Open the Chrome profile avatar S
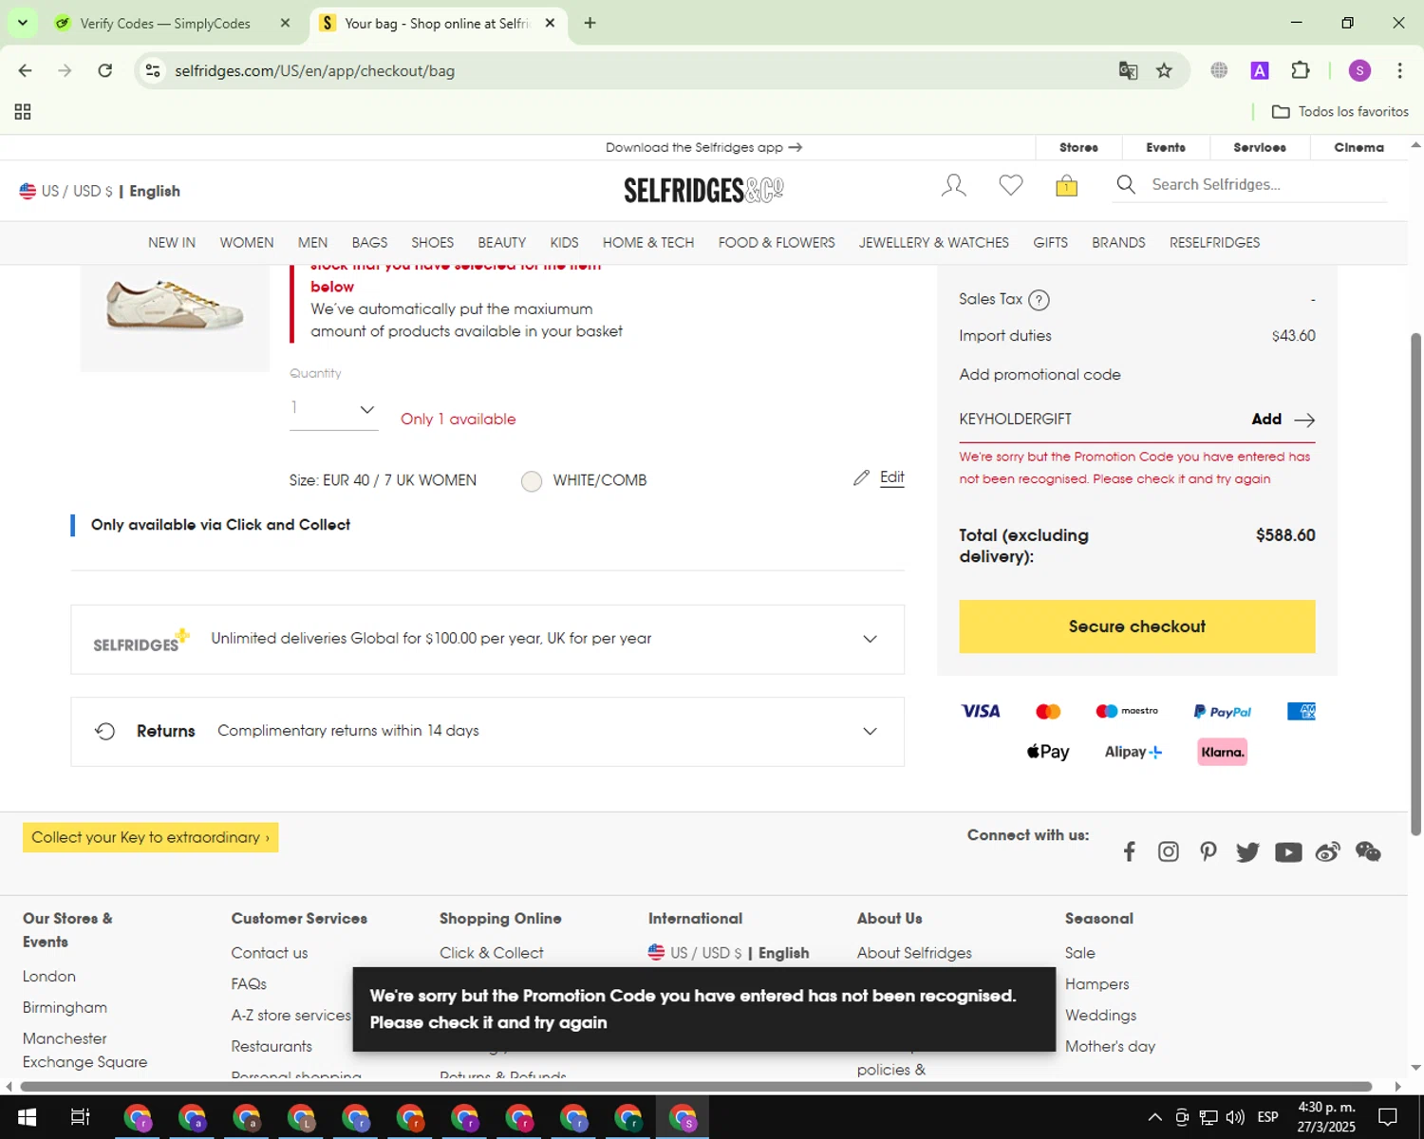Image resolution: width=1424 pixels, height=1139 pixels. pos(1359,70)
